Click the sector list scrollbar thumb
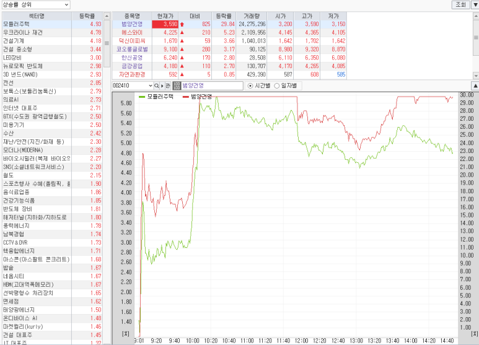The image size is (479, 345). (107, 43)
